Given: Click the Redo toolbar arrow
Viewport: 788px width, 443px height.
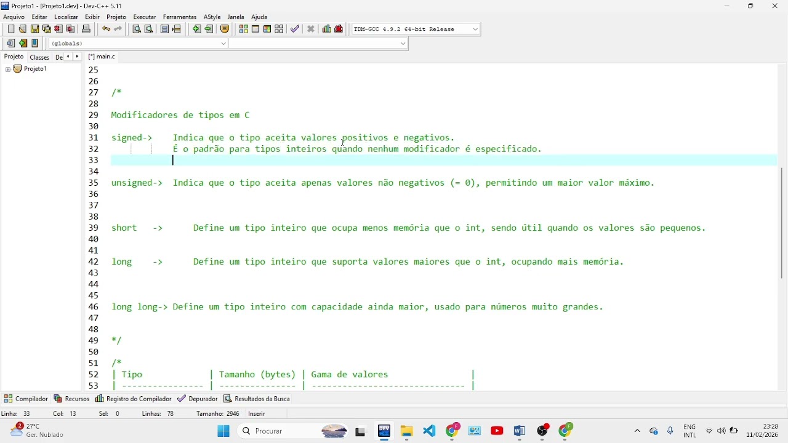Looking at the screenshot, I should [118, 29].
